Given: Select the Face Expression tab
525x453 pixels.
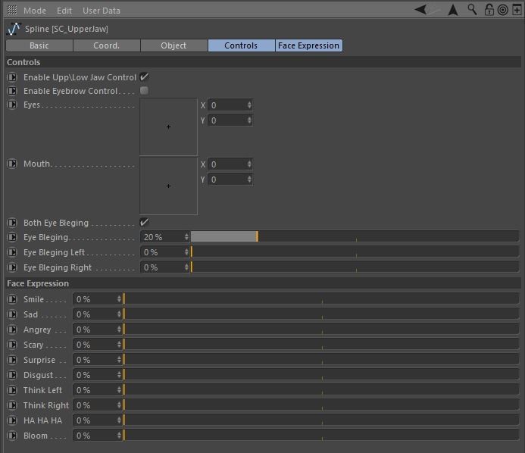Looking at the screenshot, I should click(x=308, y=45).
